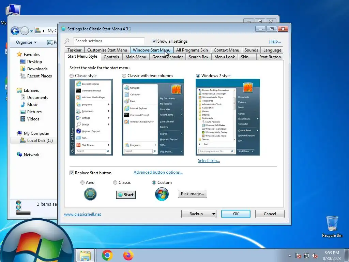The width and height of the screenshot is (349, 262).
Task: Click the Pictures library icon
Action: coord(23,112)
